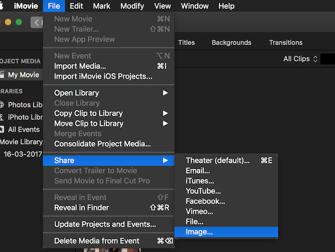Switch to the Titles tab

point(186,42)
